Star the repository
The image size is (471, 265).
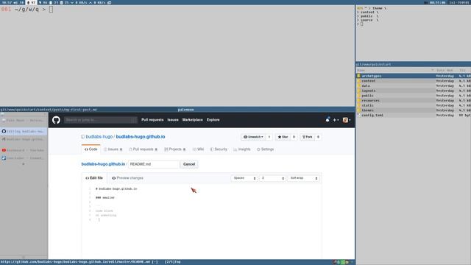tap(283, 137)
